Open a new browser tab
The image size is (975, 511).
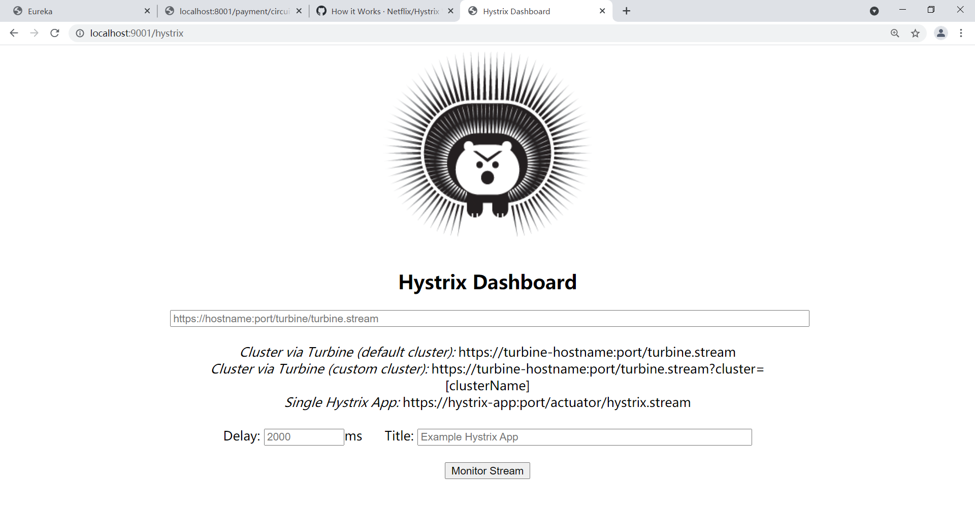coord(627,11)
